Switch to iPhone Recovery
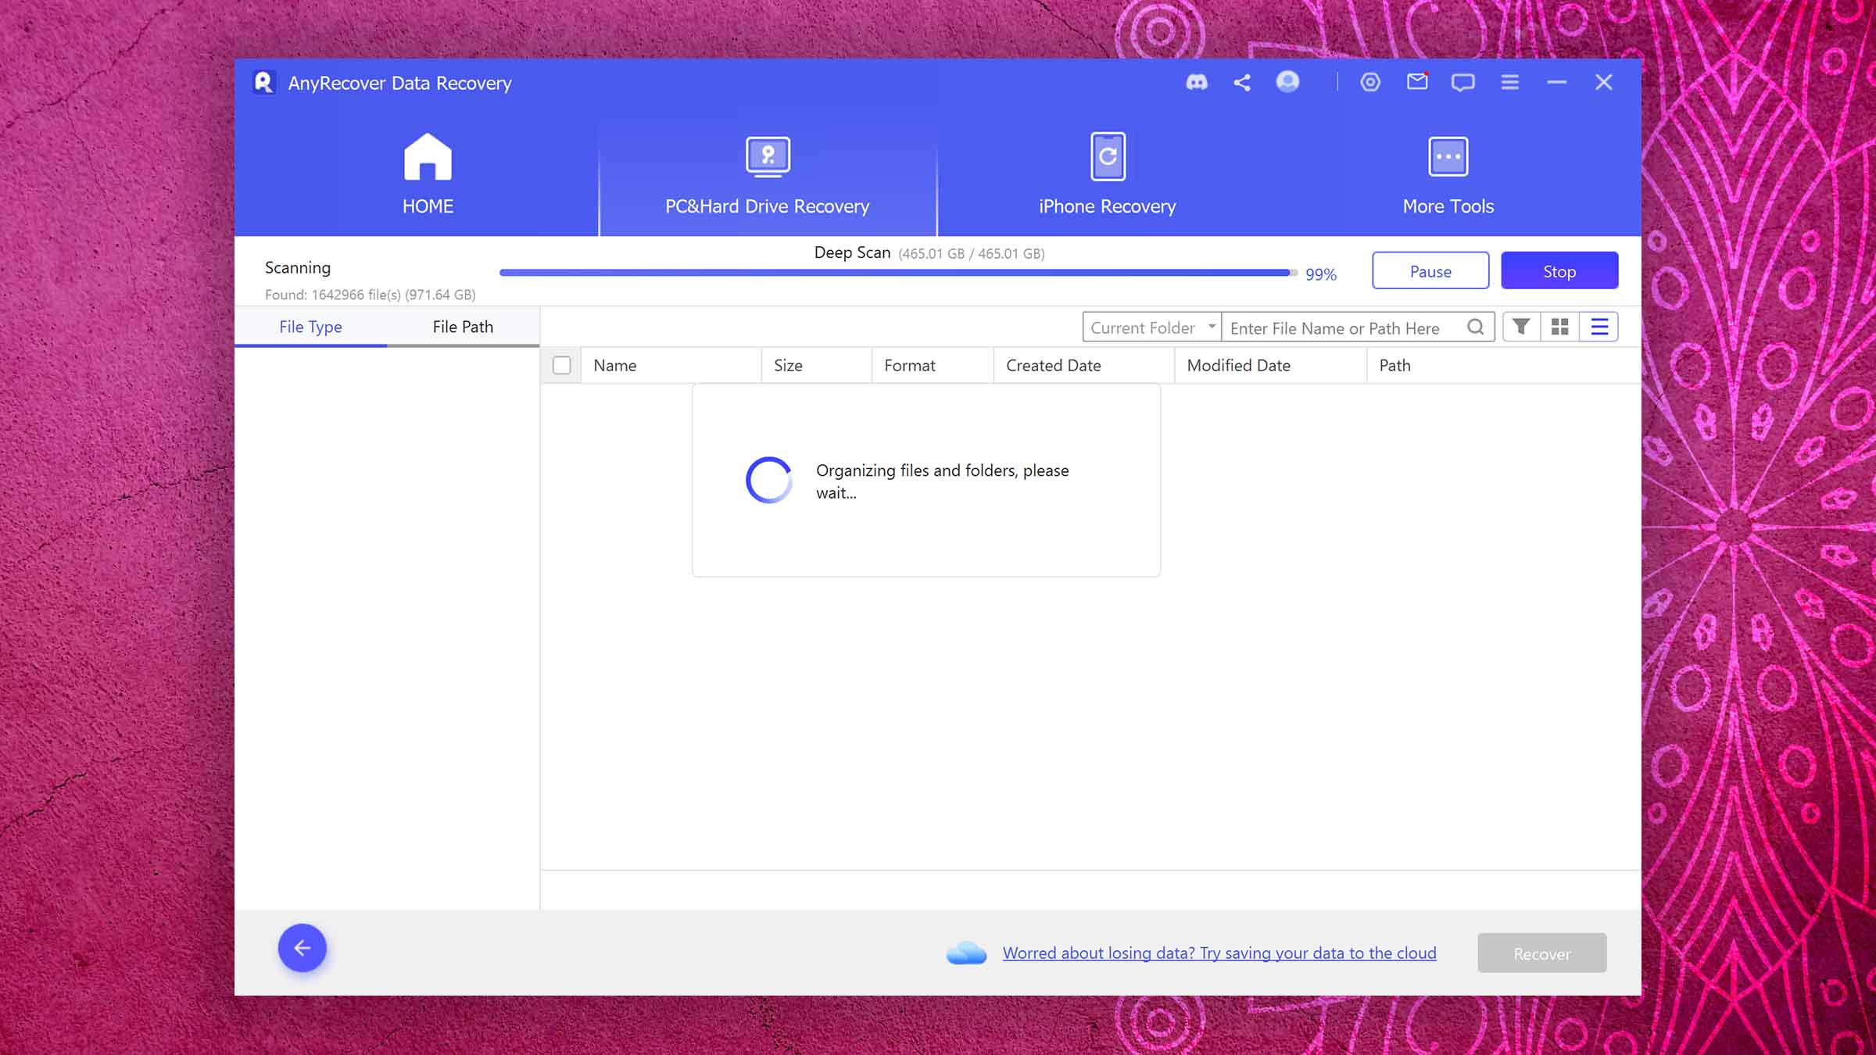Viewport: 1876px width, 1055px height. point(1108,175)
